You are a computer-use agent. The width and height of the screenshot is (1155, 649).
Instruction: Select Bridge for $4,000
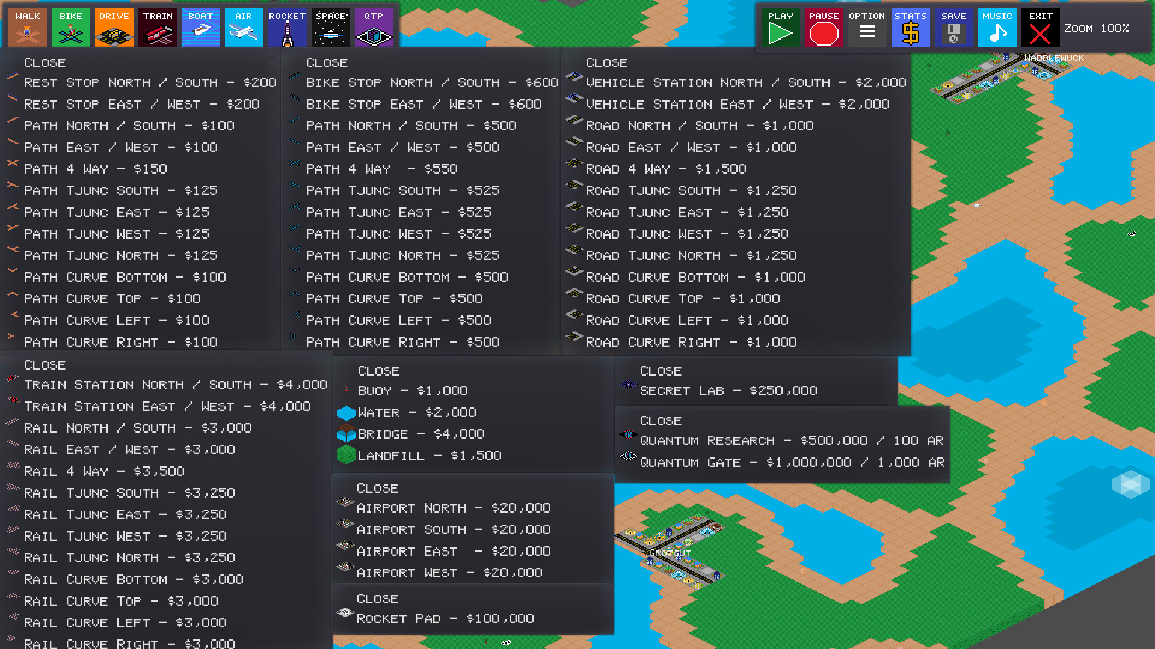411,434
